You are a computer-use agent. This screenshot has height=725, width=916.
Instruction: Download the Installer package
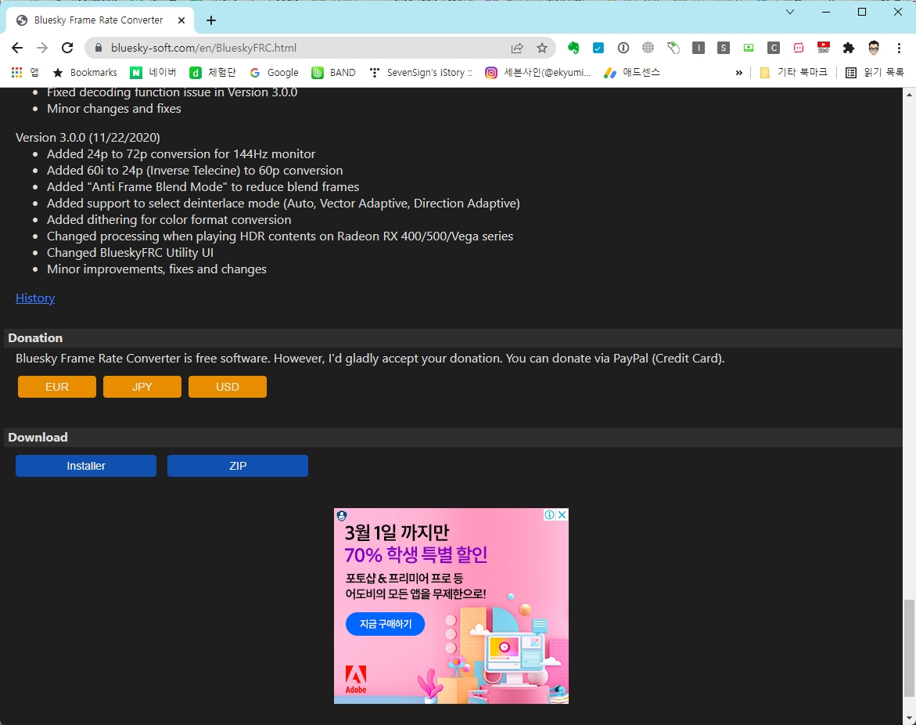tap(86, 466)
